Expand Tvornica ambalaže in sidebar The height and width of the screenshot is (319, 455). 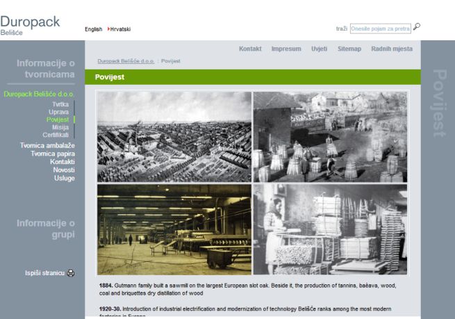47,145
